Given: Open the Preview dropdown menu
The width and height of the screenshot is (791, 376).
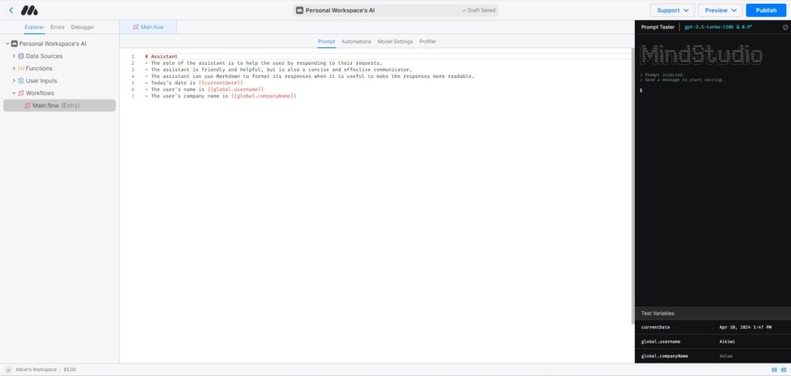Looking at the screenshot, I should coord(721,10).
